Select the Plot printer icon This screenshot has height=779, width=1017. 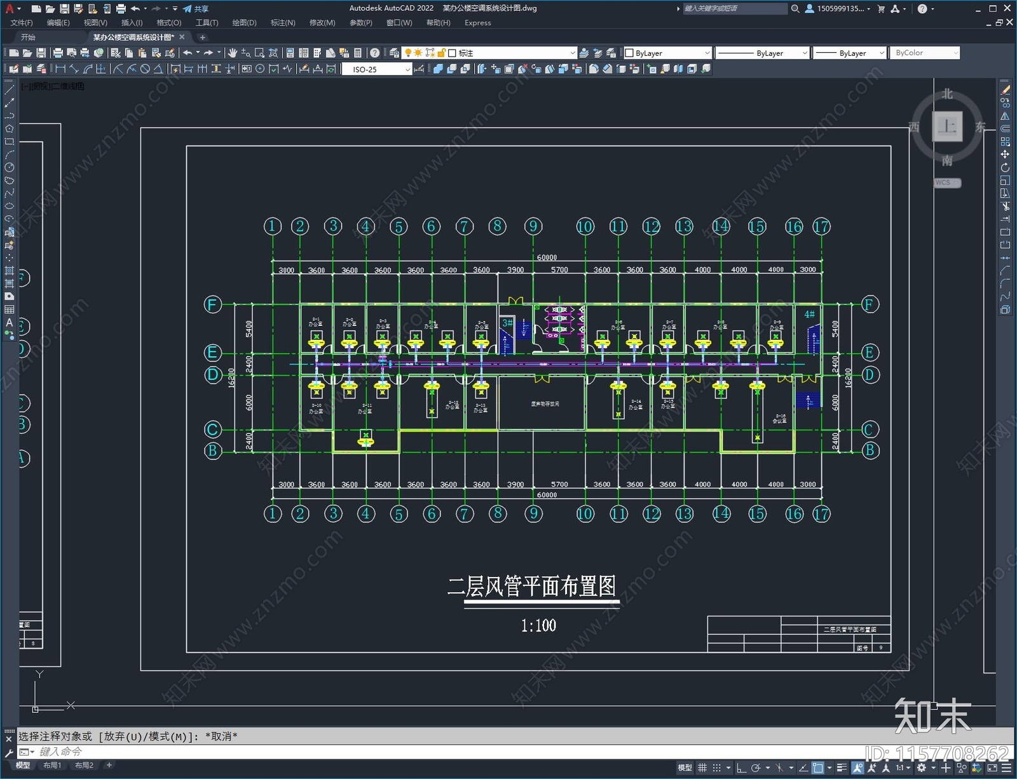[121, 9]
